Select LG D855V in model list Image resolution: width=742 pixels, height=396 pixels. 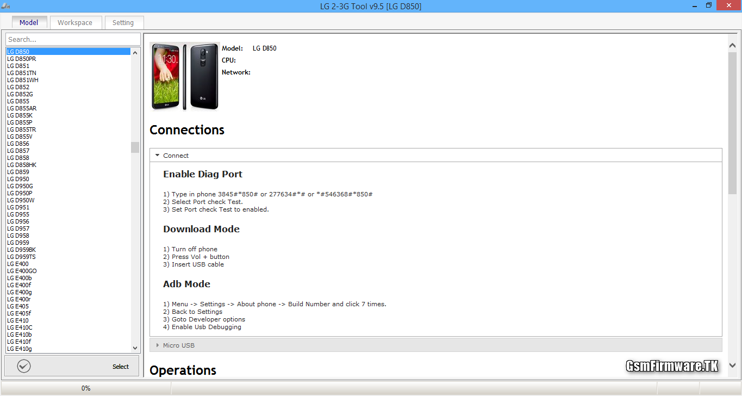click(x=68, y=137)
